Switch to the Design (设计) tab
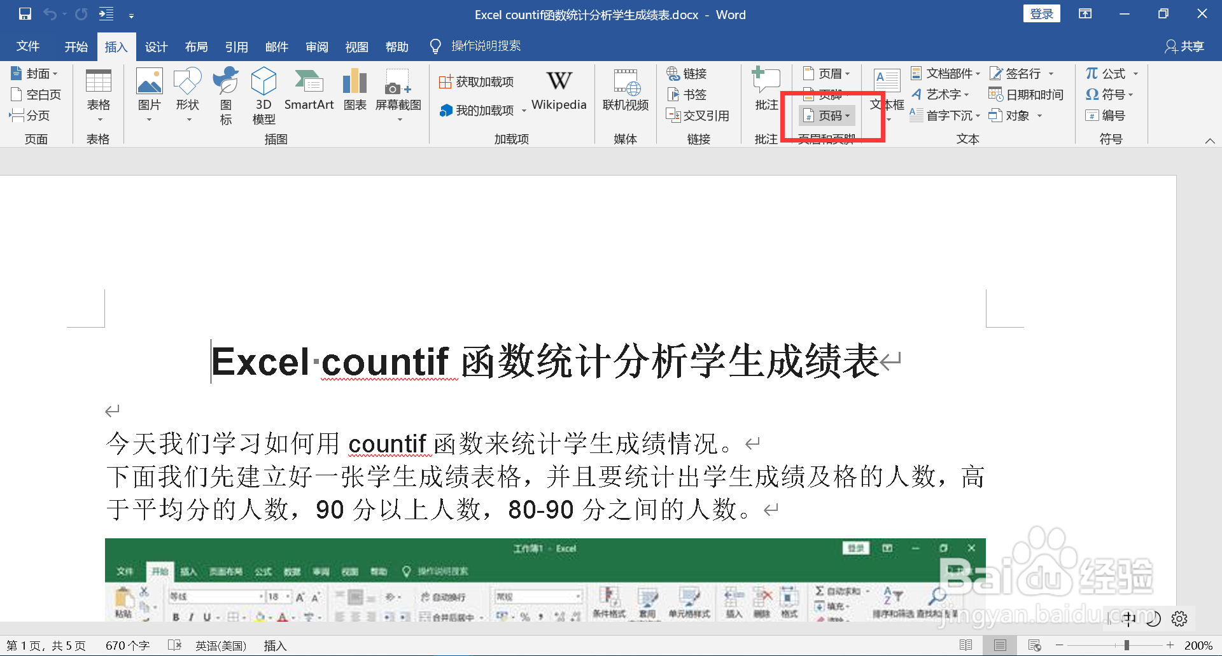The width and height of the screenshot is (1222, 656). pyautogui.click(x=157, y=46)
